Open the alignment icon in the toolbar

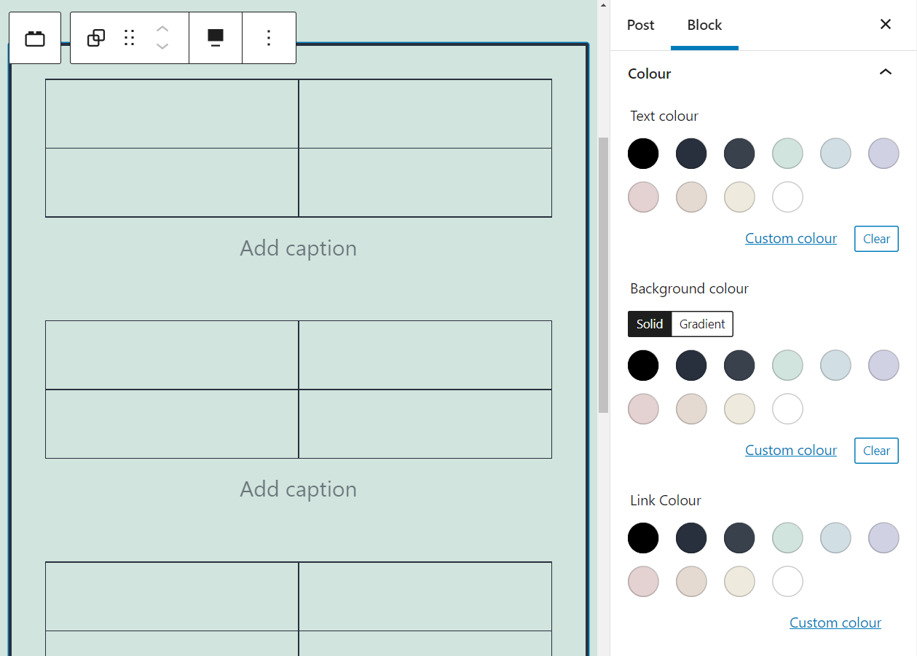[x=216, y=38]
